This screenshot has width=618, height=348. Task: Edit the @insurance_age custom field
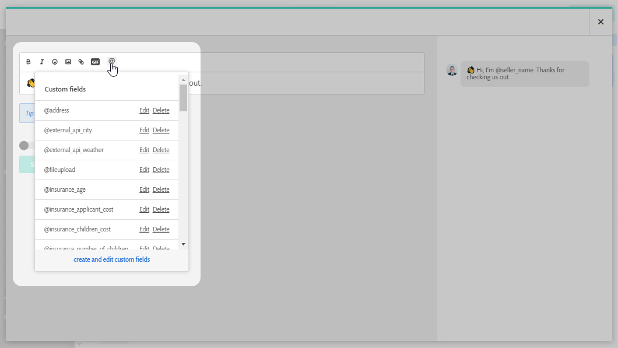point(144,189)
